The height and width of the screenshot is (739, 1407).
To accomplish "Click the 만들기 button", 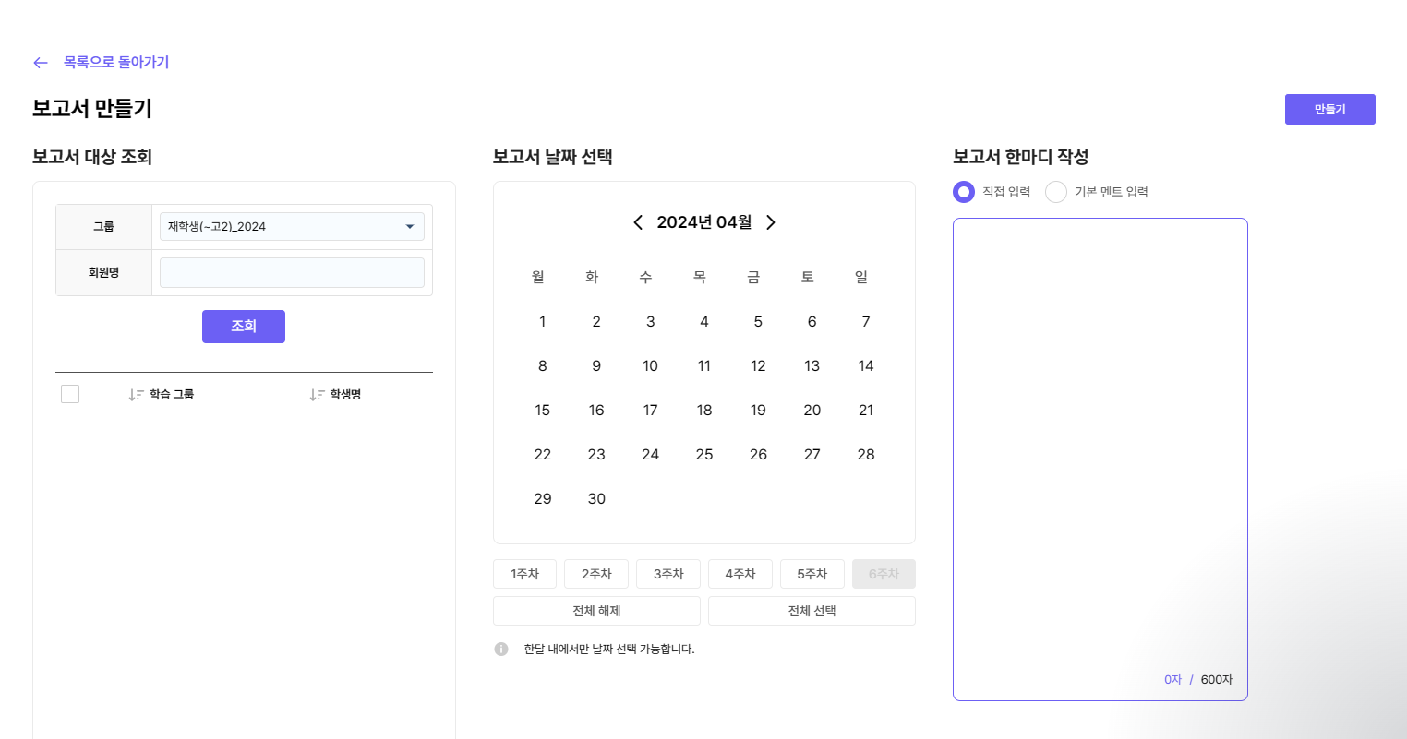I will point(1329,109).
